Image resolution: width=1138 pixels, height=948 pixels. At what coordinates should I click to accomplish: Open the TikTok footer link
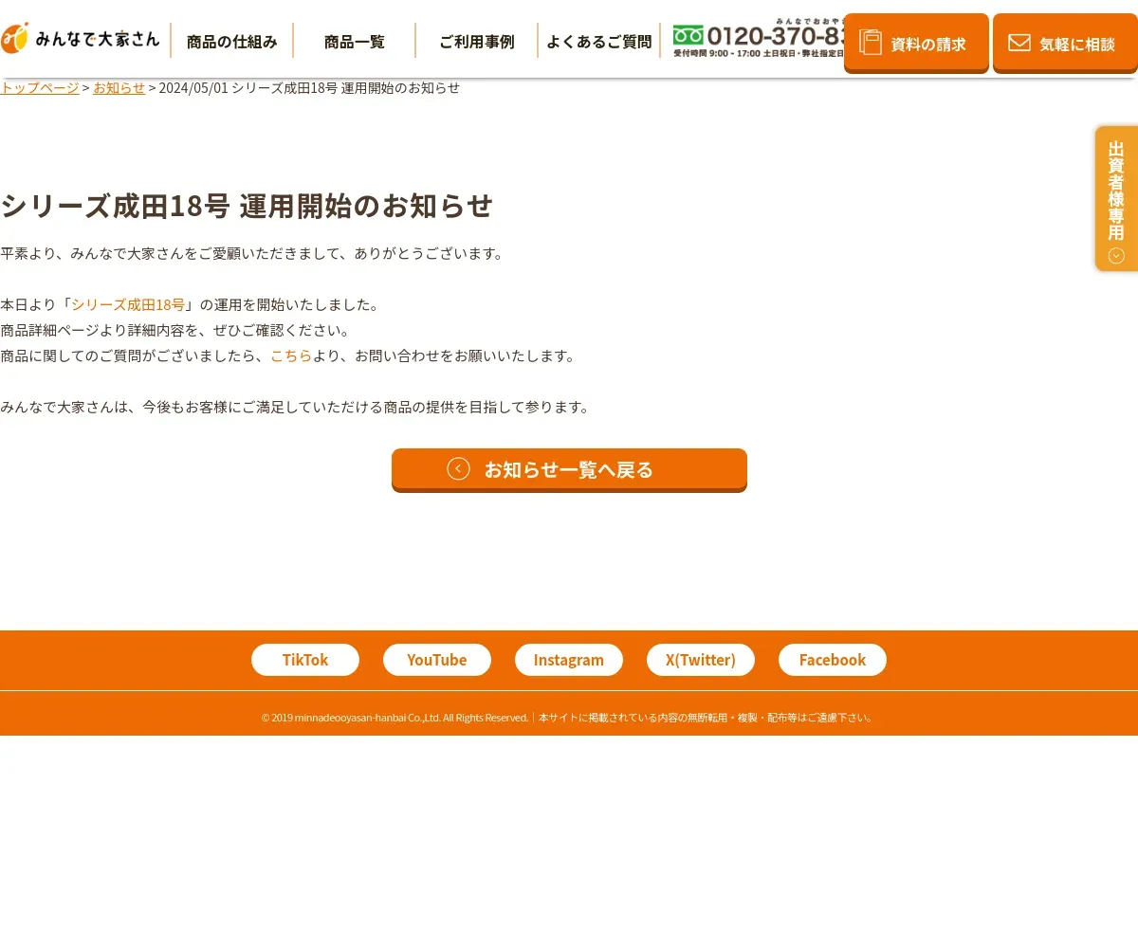tap(305, 660)
